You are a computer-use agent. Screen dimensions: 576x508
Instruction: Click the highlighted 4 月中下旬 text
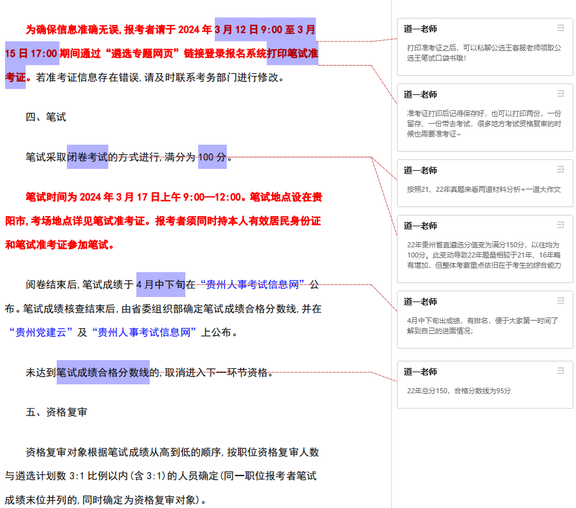161,284
